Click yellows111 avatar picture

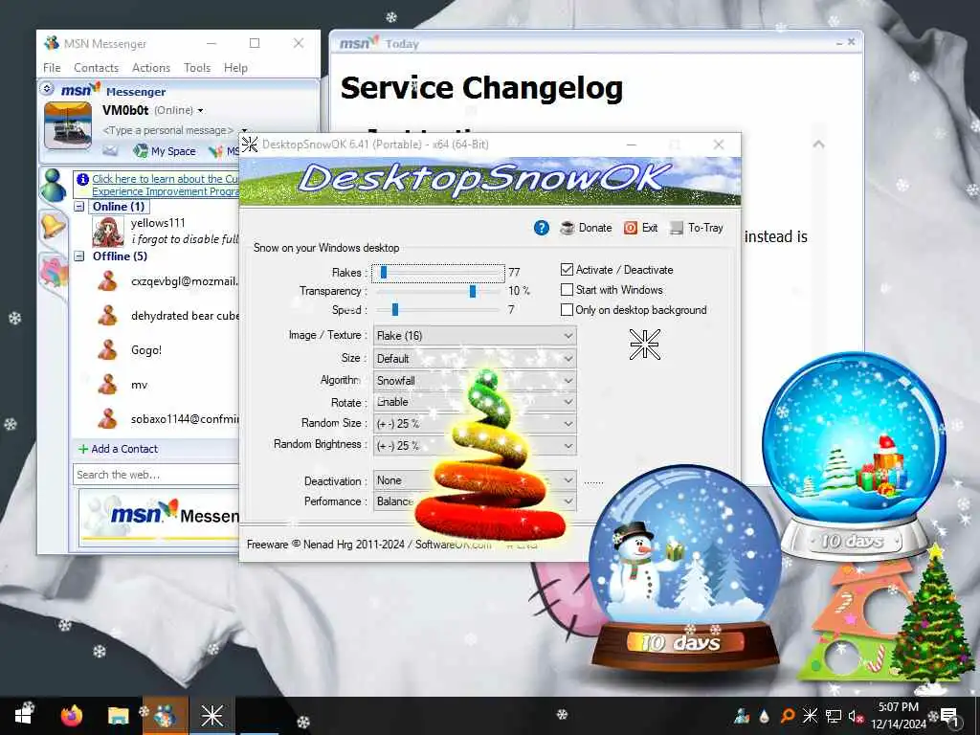click(107, 232)
